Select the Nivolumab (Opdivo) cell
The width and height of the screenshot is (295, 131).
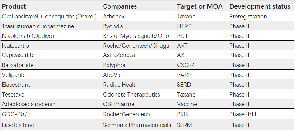point(28,36)
